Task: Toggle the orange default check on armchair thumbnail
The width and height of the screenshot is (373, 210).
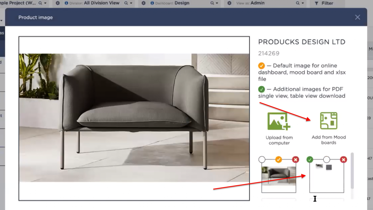Action: point(279,159)
